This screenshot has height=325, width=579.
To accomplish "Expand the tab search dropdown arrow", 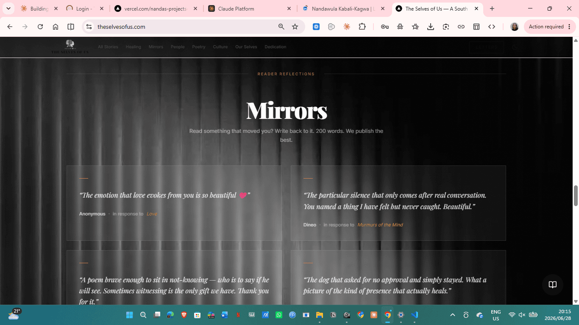I will (8, 8).
